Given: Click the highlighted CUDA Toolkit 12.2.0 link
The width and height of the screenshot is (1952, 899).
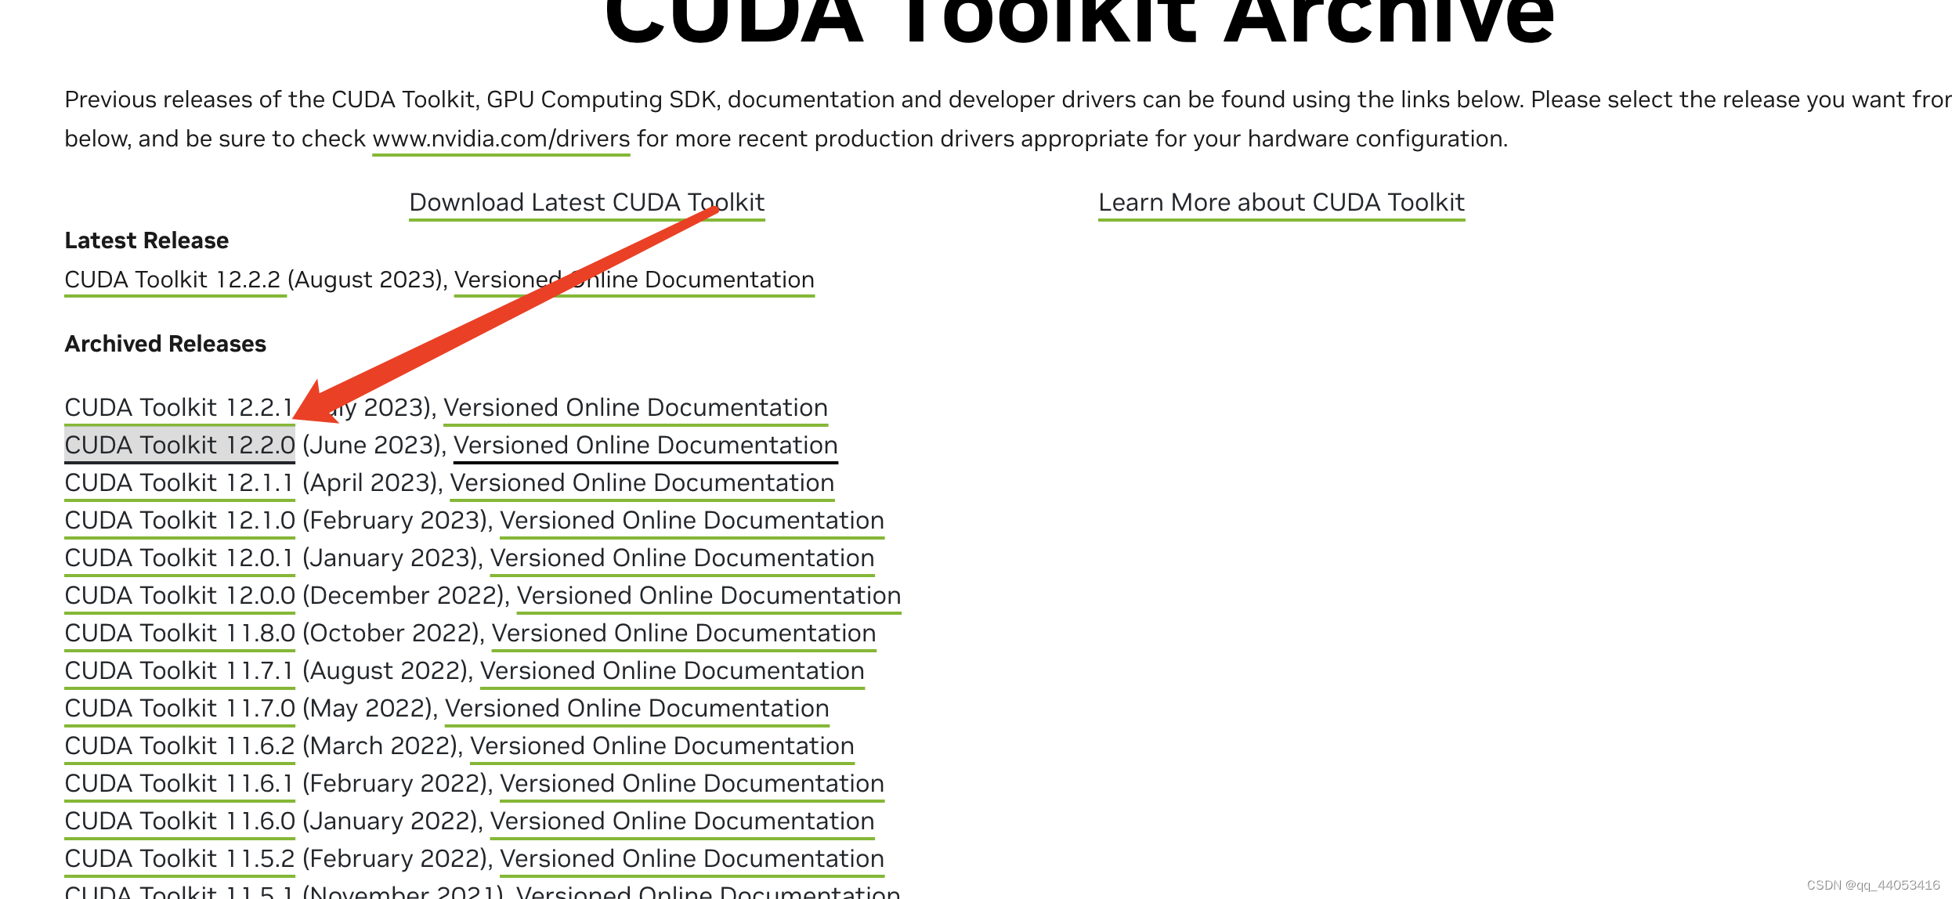Looking at the screenshot, I should [179, 446].
